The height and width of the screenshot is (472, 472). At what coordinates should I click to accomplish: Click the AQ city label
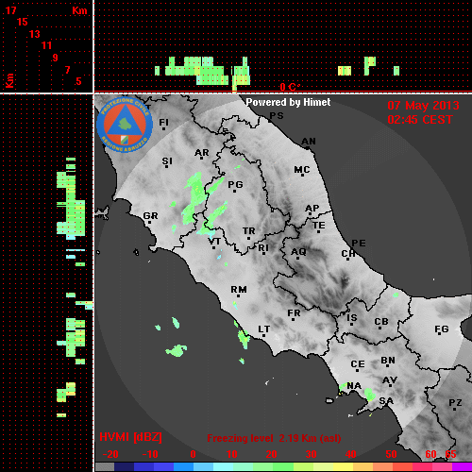[x=298, y=252]
